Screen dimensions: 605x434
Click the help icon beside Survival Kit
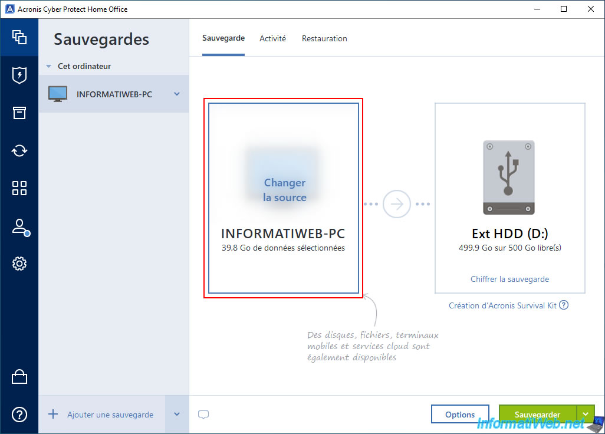pos(564,305)
